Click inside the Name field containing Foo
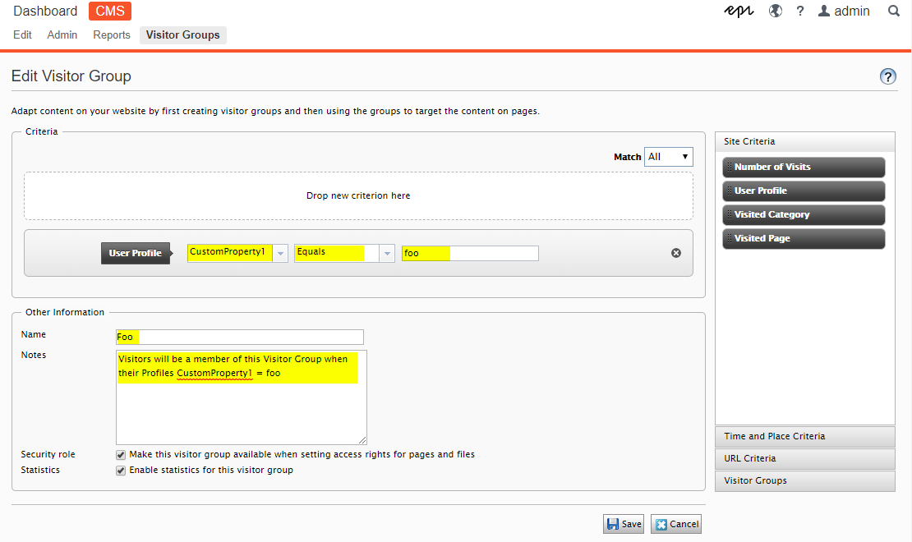 click(238, 337)
